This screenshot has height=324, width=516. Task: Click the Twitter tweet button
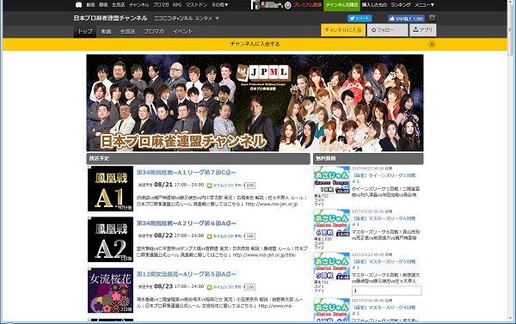[359, 18]
